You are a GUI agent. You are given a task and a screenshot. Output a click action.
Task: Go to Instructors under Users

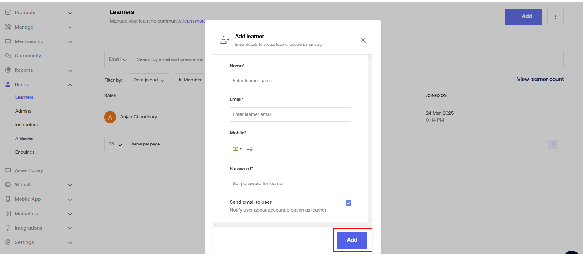pos(27,125)
